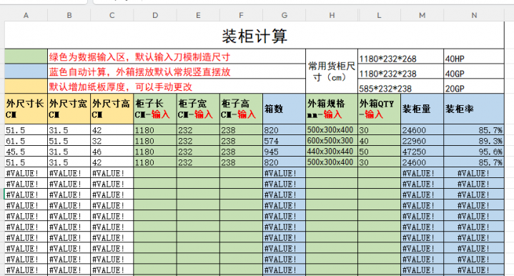Select the 外箱QTY header cell
514x276 pixels.
pos(380,109)
